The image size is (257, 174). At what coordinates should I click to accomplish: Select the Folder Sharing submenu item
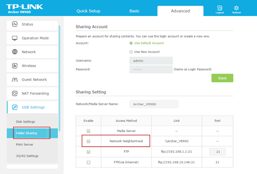pyautogui.click(x=32, y=133)
